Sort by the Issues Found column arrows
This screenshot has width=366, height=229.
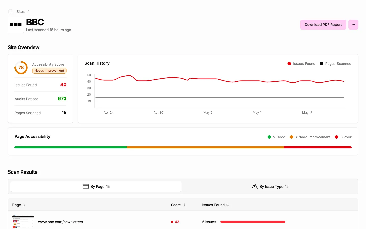pyautogui.click(x=227, y=205)
